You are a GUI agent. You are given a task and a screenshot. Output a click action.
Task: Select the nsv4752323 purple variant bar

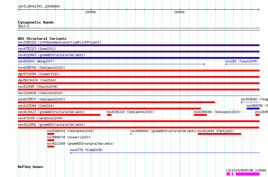[x=139, y=52]
